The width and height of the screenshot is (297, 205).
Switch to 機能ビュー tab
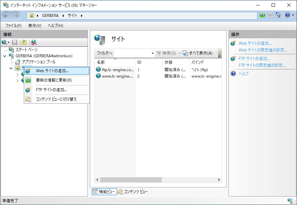point(104,192)
